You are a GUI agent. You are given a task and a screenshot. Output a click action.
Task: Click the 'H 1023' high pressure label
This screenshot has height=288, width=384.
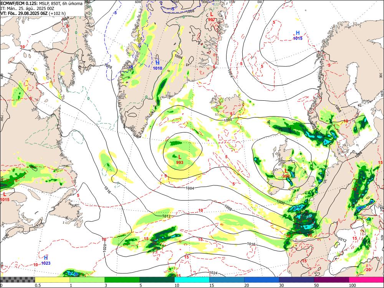click(x=46, y=260)
